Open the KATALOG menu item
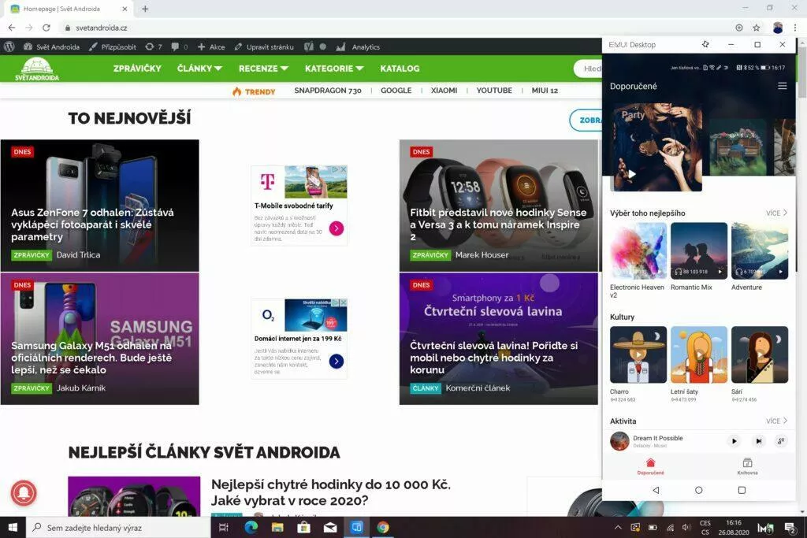Viewport: 807px width, 538px height. click(x=400, y=69)
